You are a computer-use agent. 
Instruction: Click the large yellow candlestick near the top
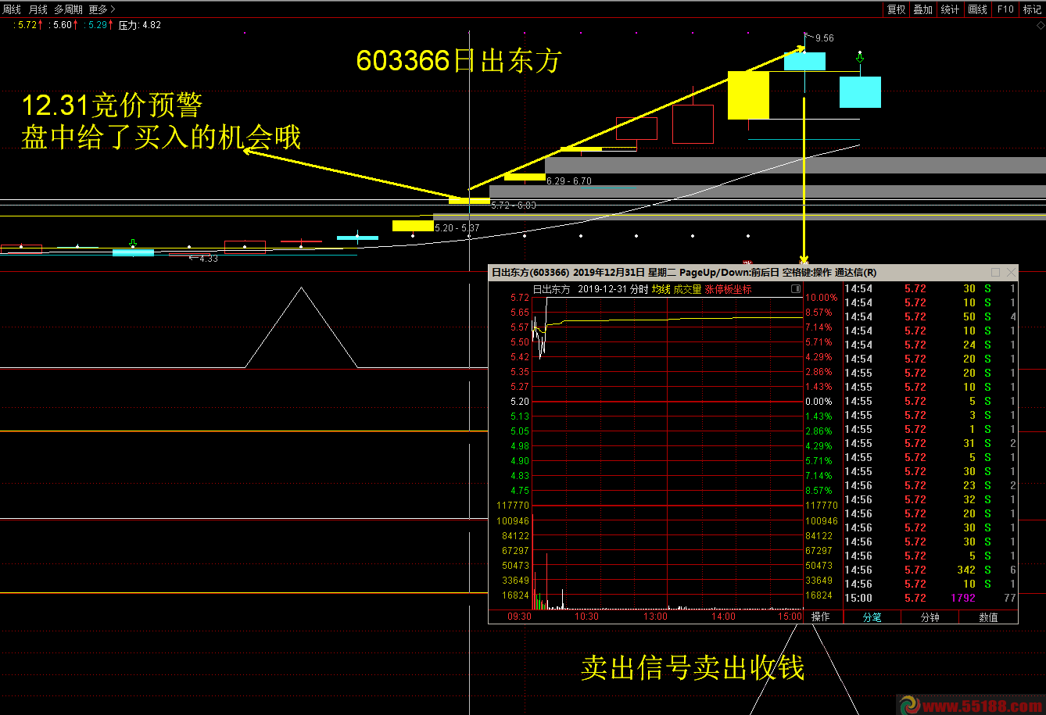point(748,95)
